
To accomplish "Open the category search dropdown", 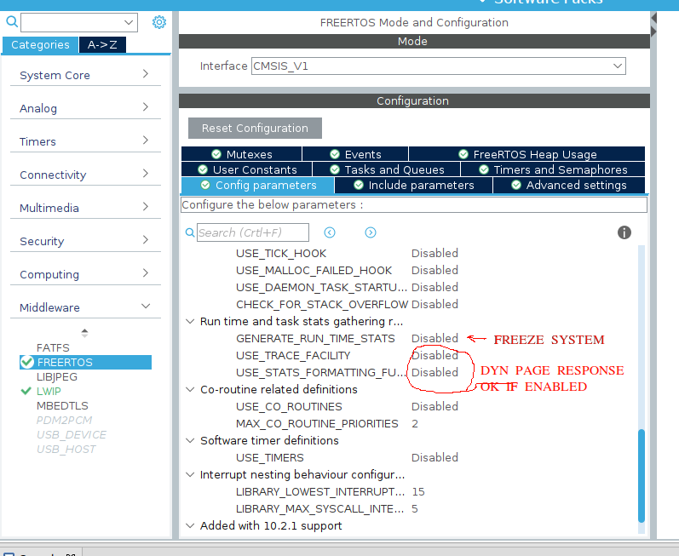I will coord(128,22).
